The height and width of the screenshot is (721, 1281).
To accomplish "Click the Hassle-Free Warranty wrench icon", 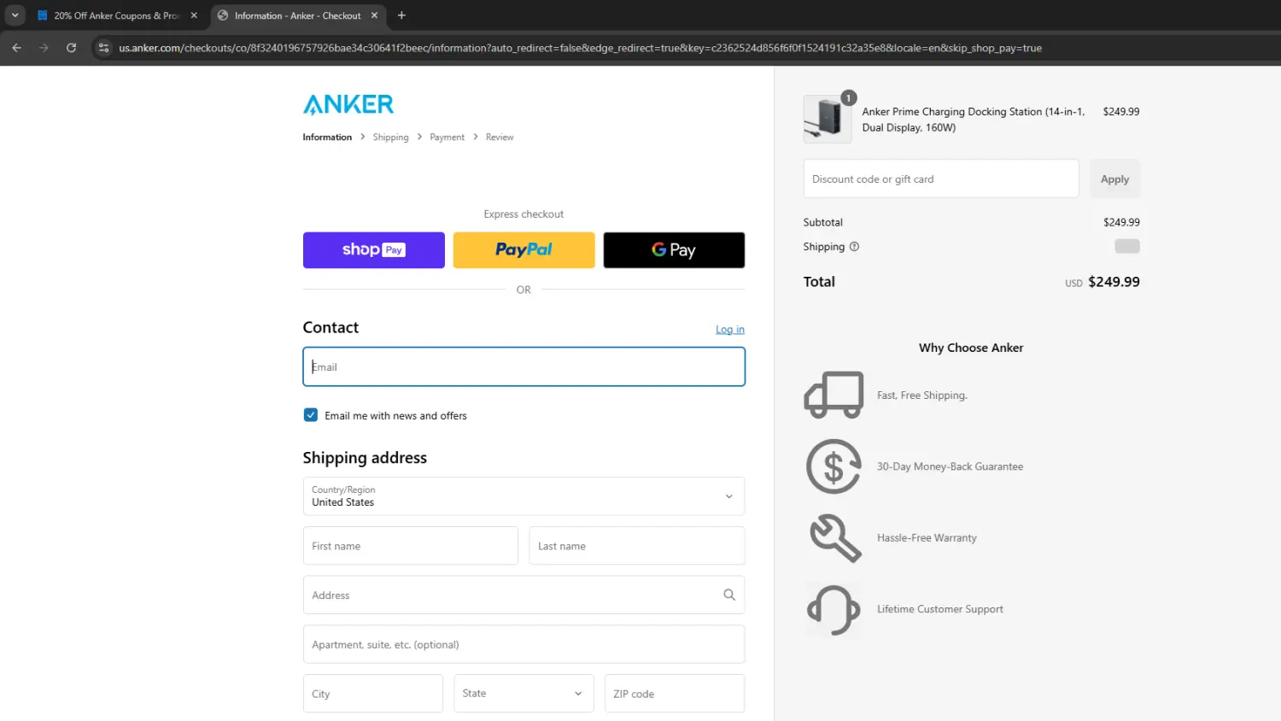I will click(834, 538).
